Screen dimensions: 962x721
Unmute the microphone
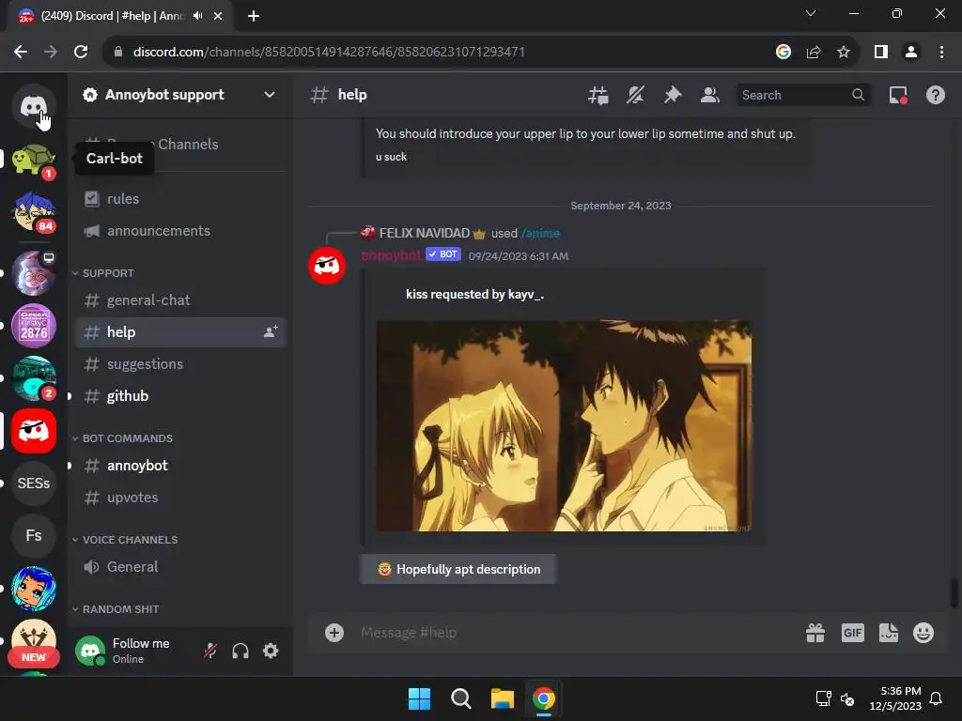pos(210,651)
